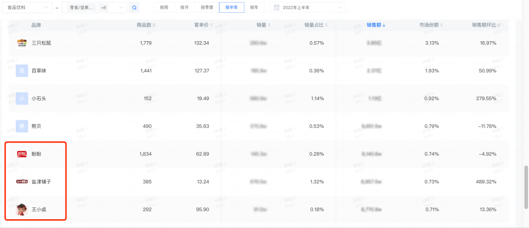Click the 三只松鼠 brand name

coord(41,43)
